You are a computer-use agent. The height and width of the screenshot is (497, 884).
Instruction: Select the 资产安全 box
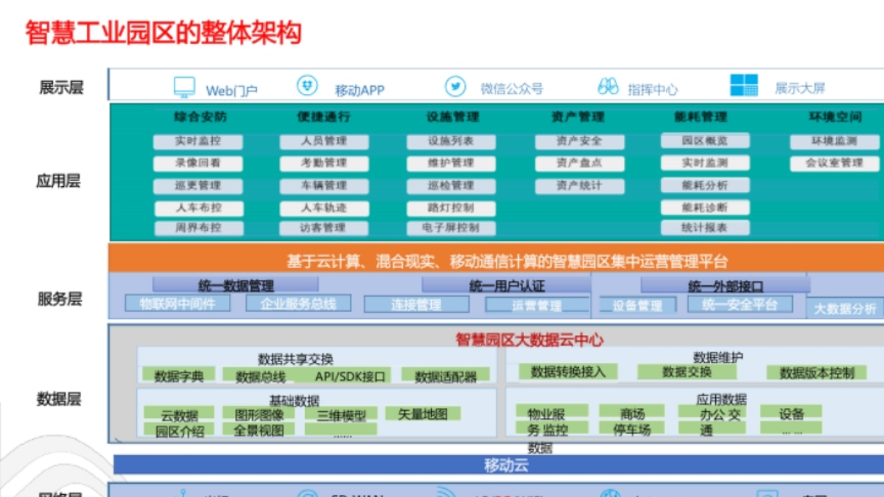click(579, 141)
